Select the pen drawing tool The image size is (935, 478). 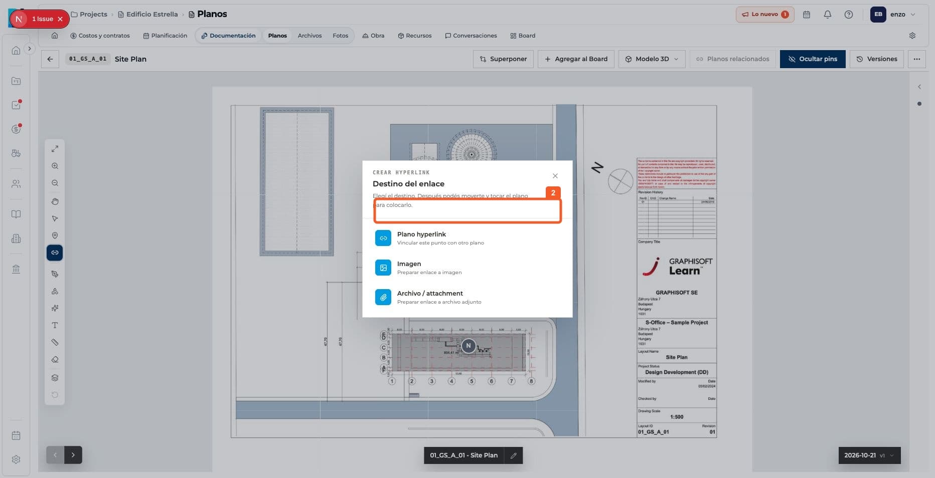point(55,274)
